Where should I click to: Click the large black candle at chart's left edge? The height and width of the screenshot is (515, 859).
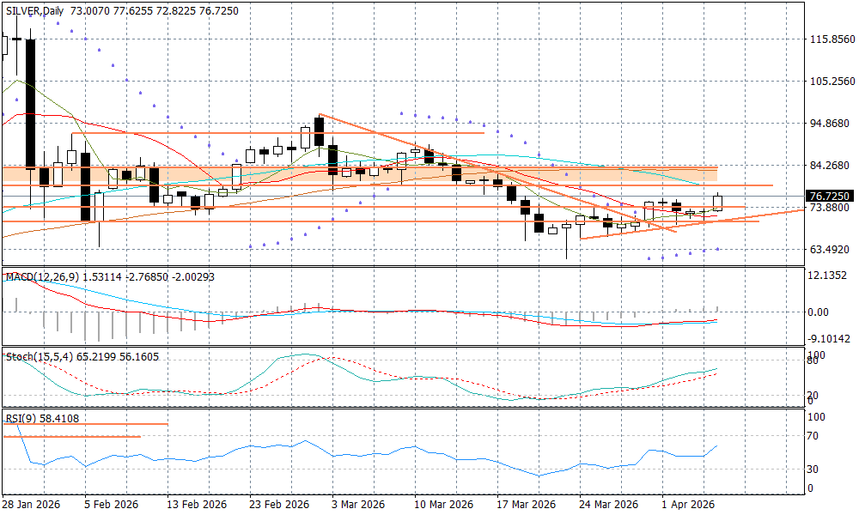[30, 103]
